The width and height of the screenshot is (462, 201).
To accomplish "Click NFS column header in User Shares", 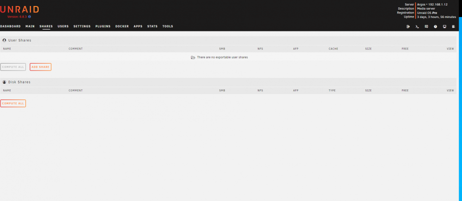I will tap(260, 49).
